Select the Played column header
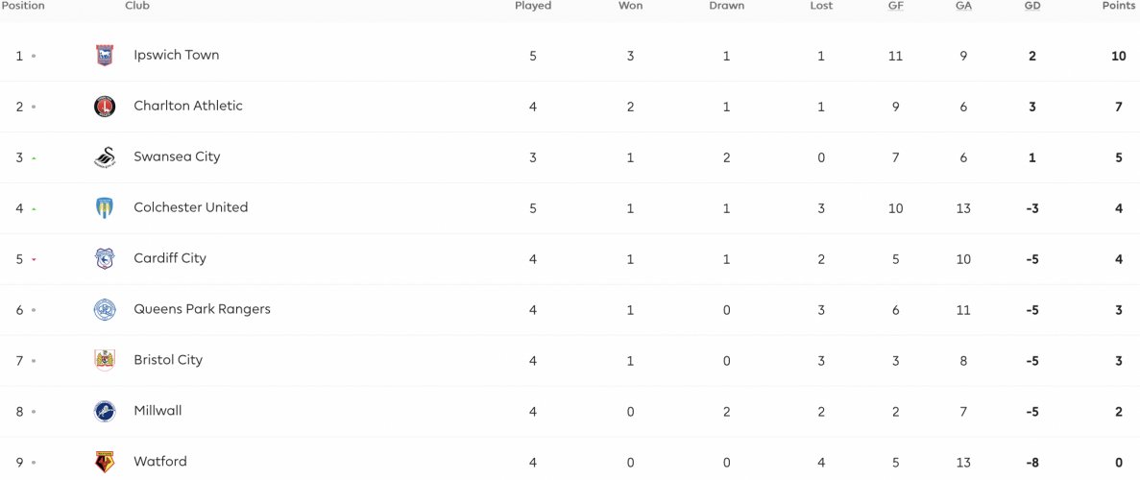The width and height of the screenshot is (1140, 480). click(533, 6)
